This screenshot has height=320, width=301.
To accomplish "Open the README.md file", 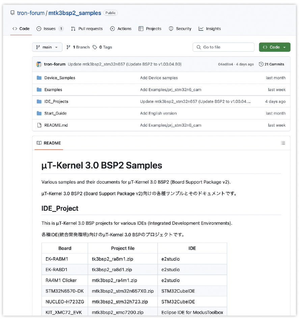I will coord(56,125).
